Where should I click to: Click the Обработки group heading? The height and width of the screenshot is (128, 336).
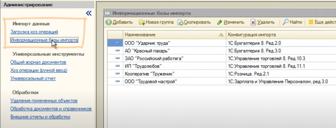[25, 92]
